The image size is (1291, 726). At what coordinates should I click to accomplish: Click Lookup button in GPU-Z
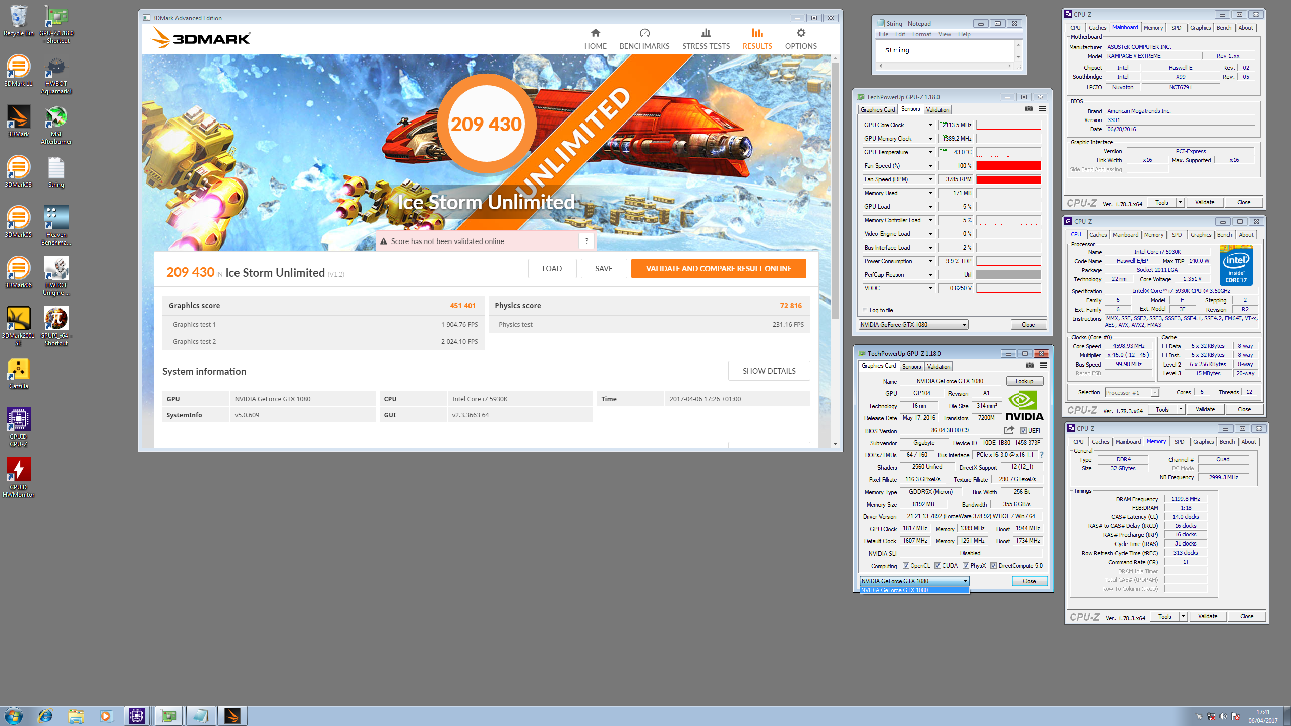[1024, 381]
